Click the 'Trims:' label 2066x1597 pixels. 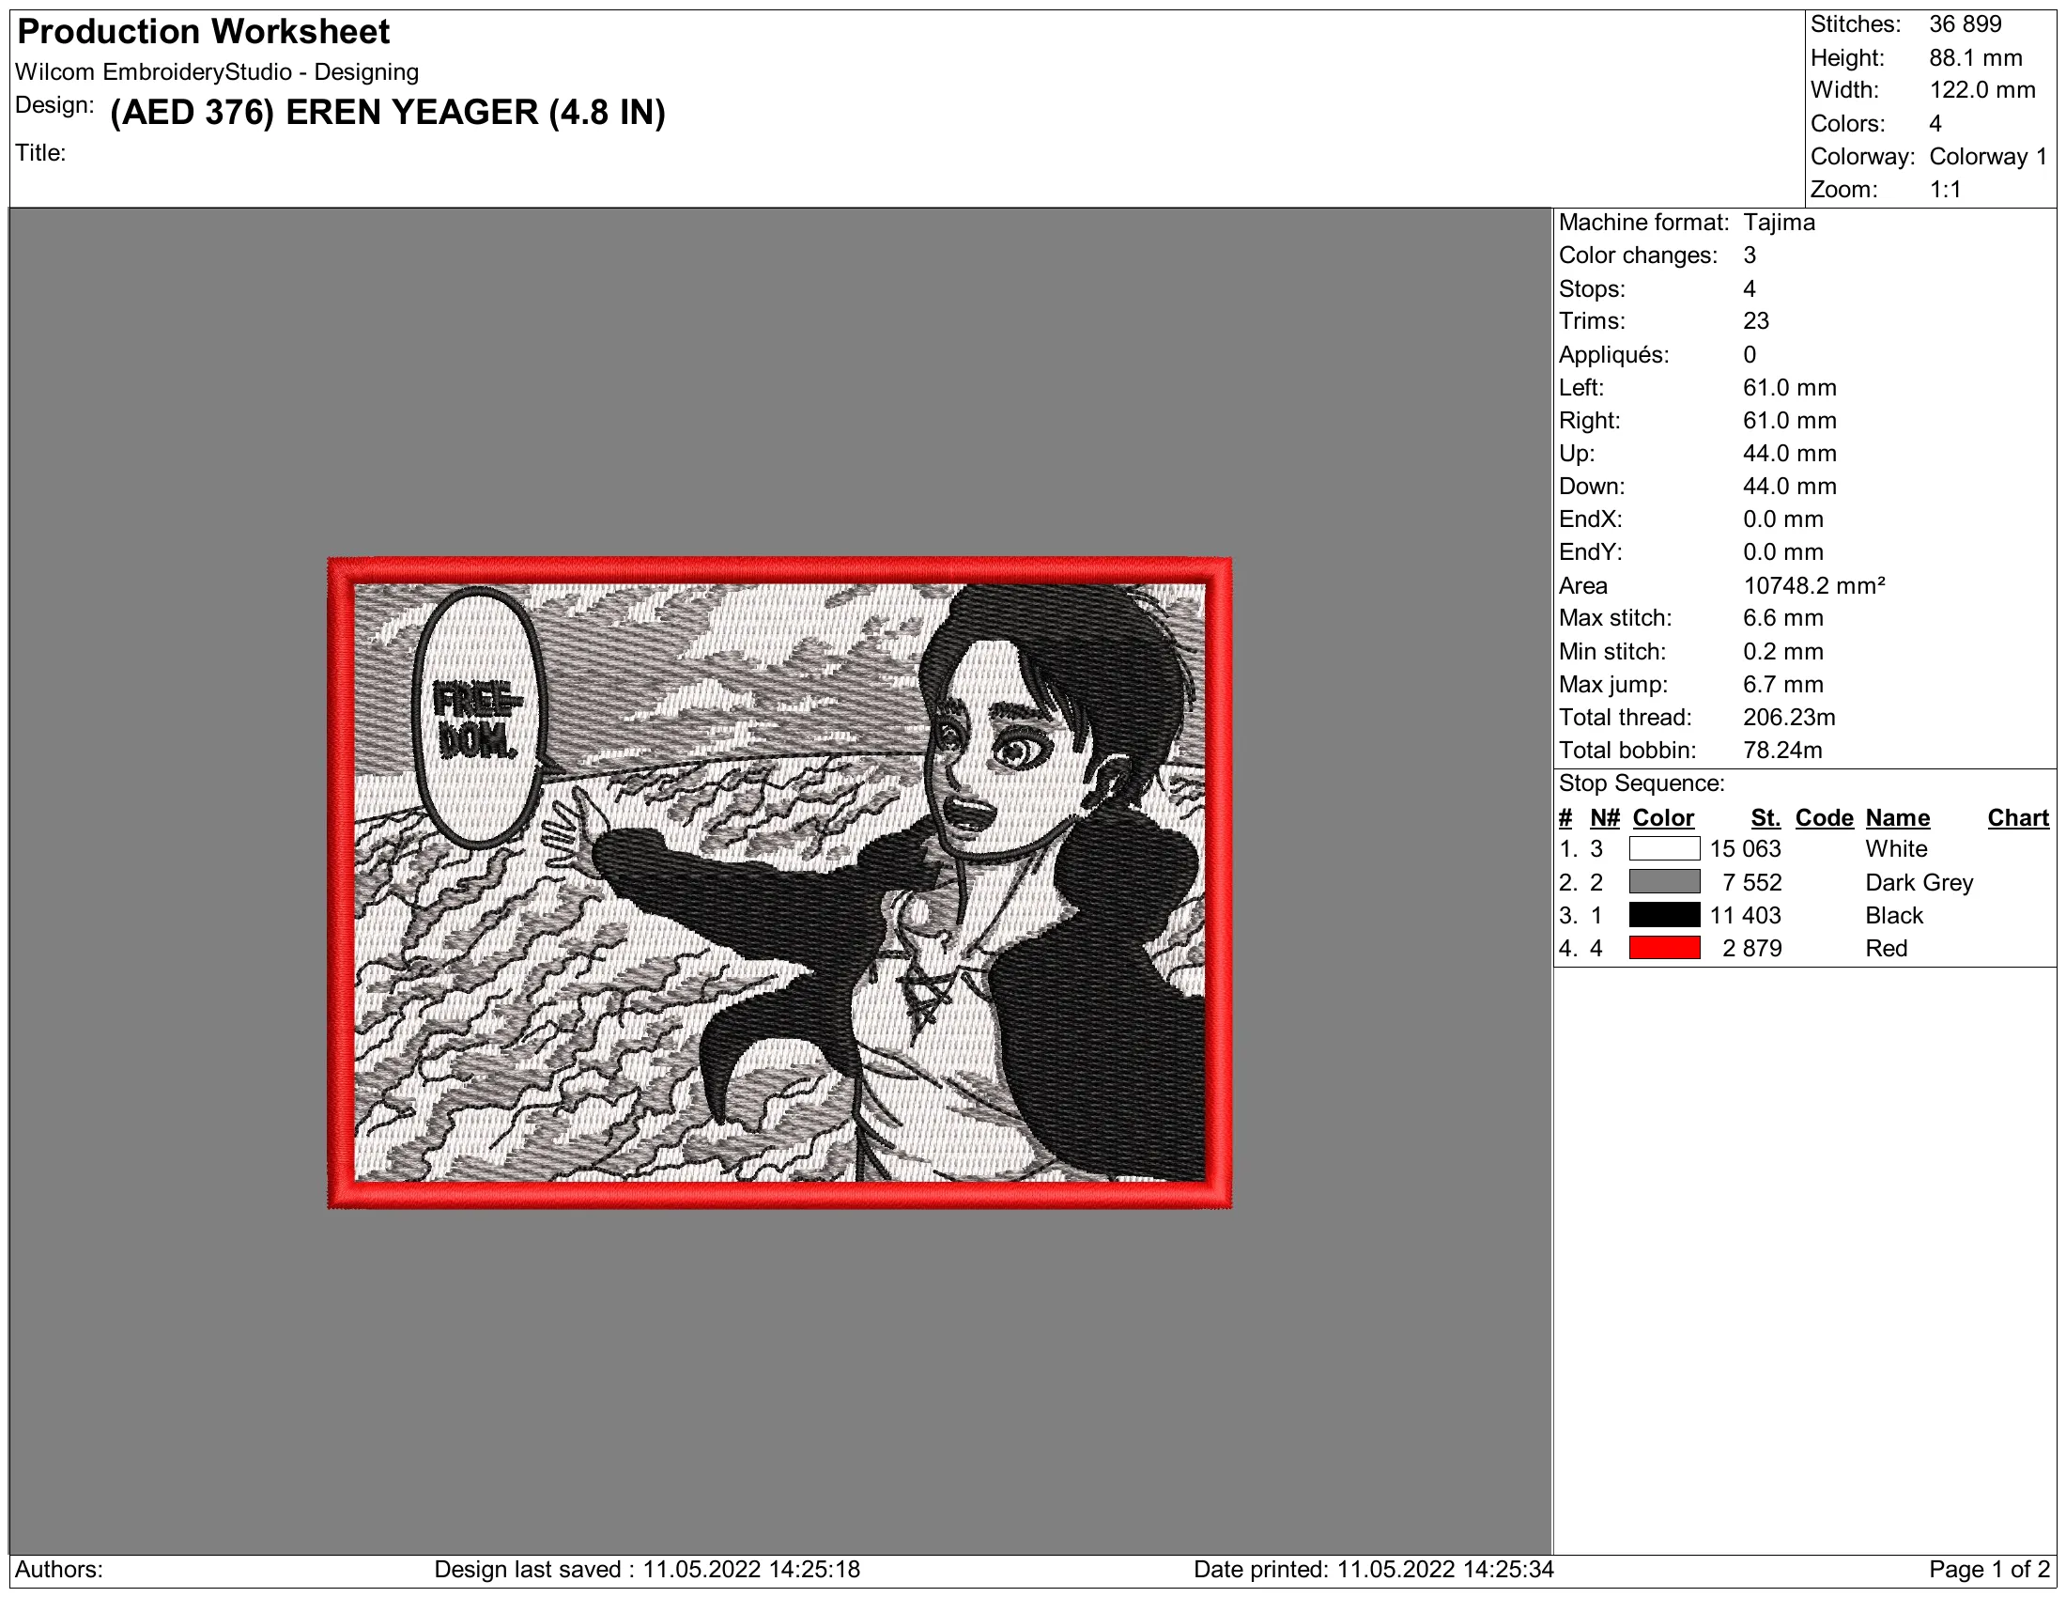coord(1592,320)
